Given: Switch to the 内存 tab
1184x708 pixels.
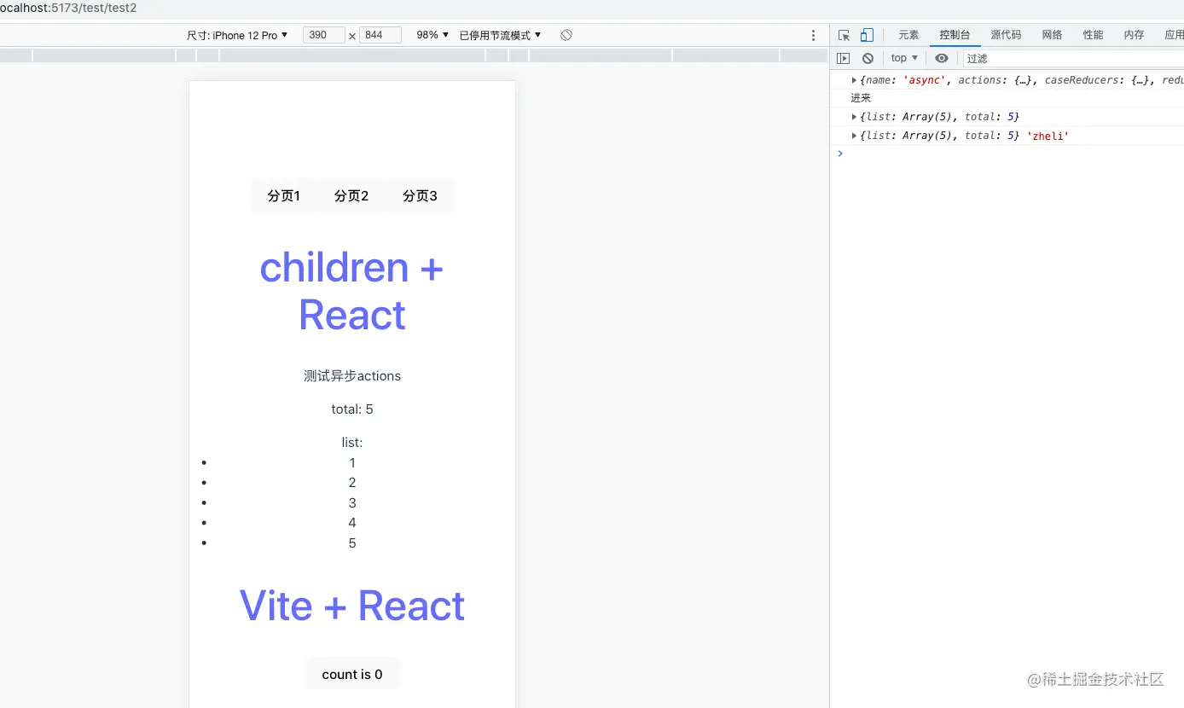Looking at the screenshot, I should click(x=1134, y=35).
